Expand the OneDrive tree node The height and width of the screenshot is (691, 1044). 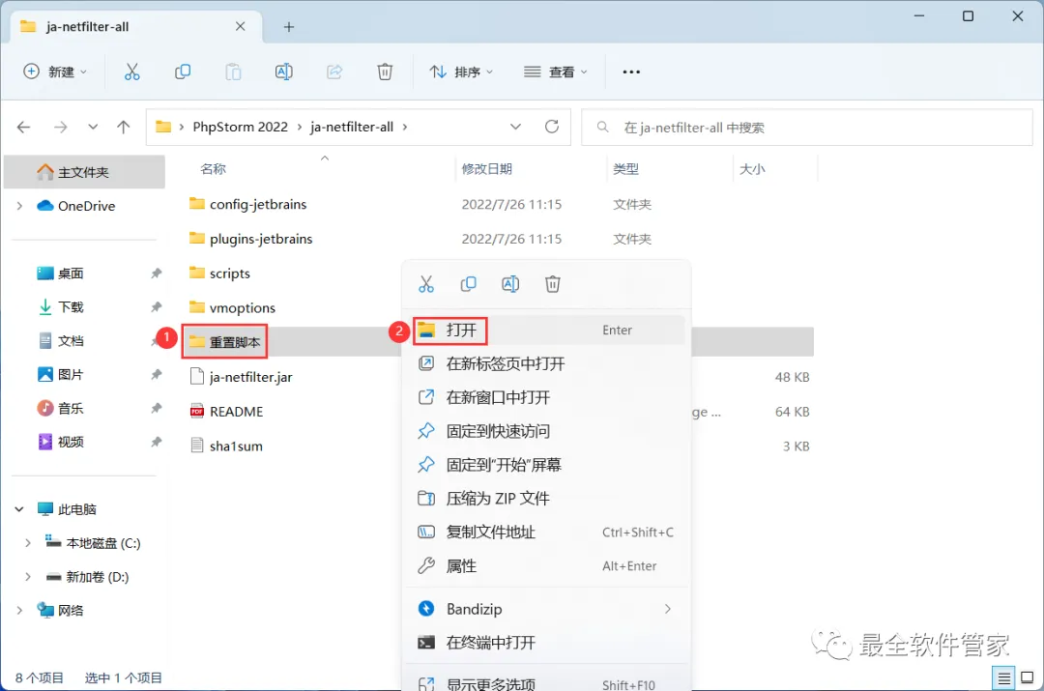click(19, 207)
